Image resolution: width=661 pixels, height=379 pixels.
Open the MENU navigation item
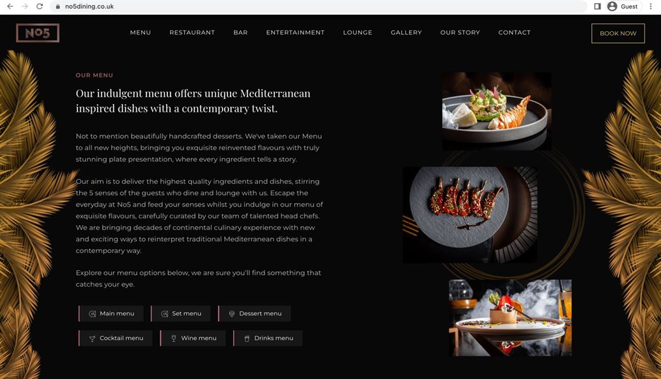pos(141,33)
